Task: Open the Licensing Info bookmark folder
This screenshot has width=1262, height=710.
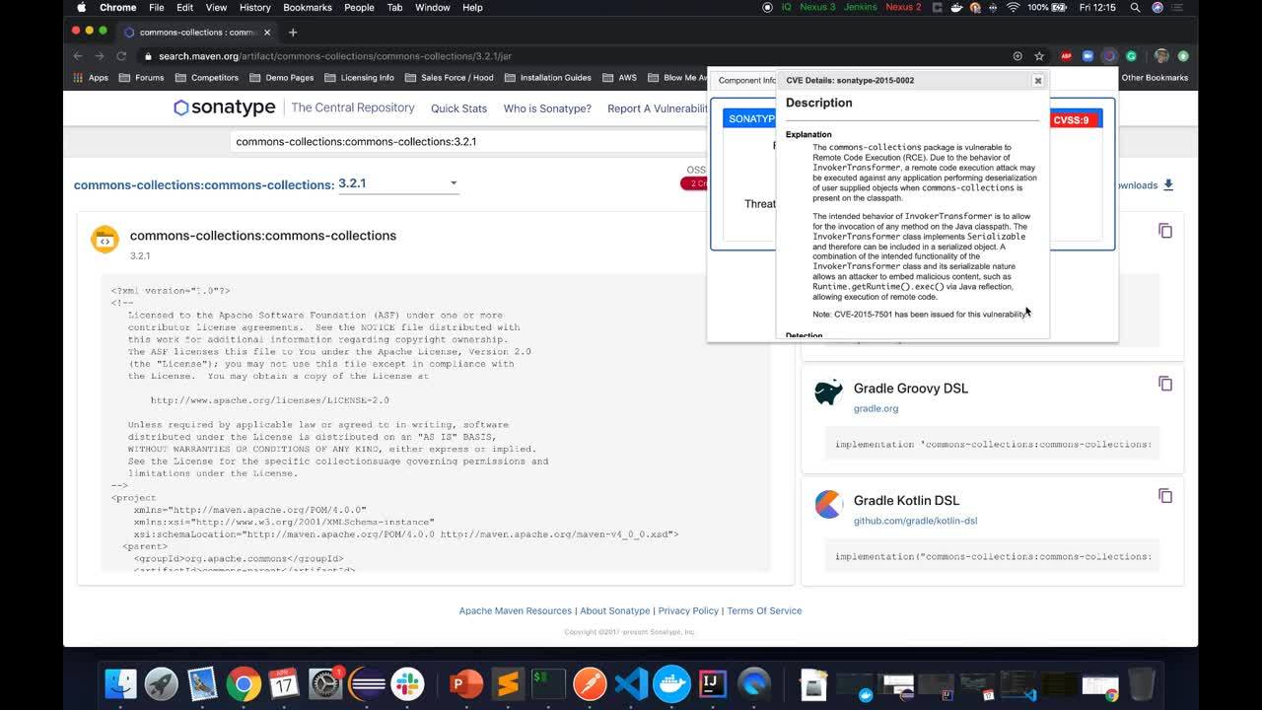Action: (x=359, y=78)
